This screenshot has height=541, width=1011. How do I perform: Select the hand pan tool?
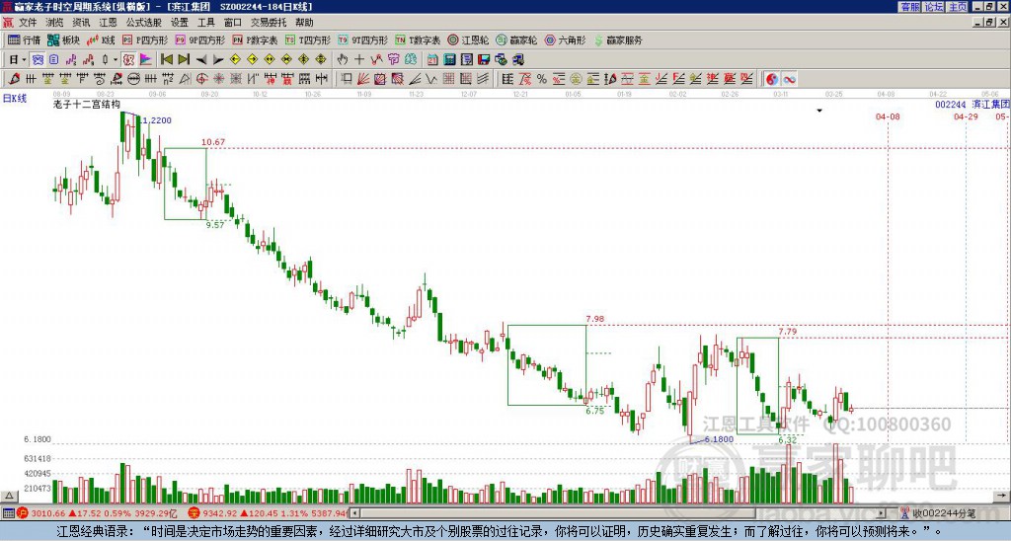[343, 60]
